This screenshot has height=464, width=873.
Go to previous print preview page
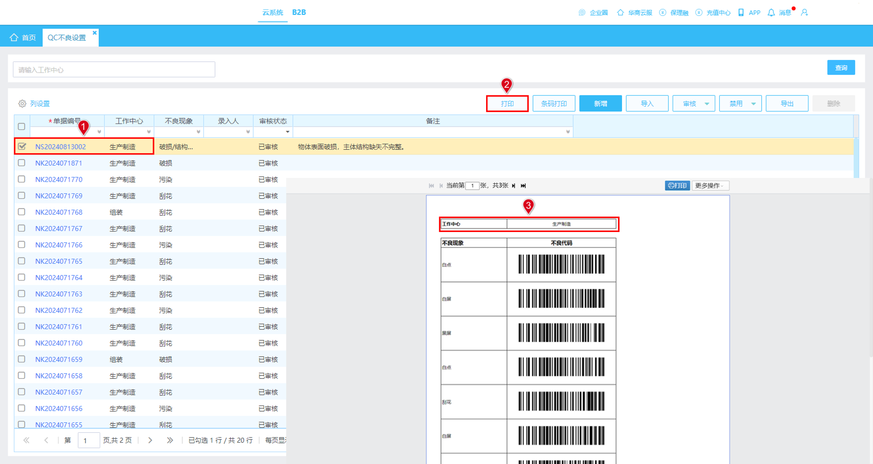[x=441, y=186]
